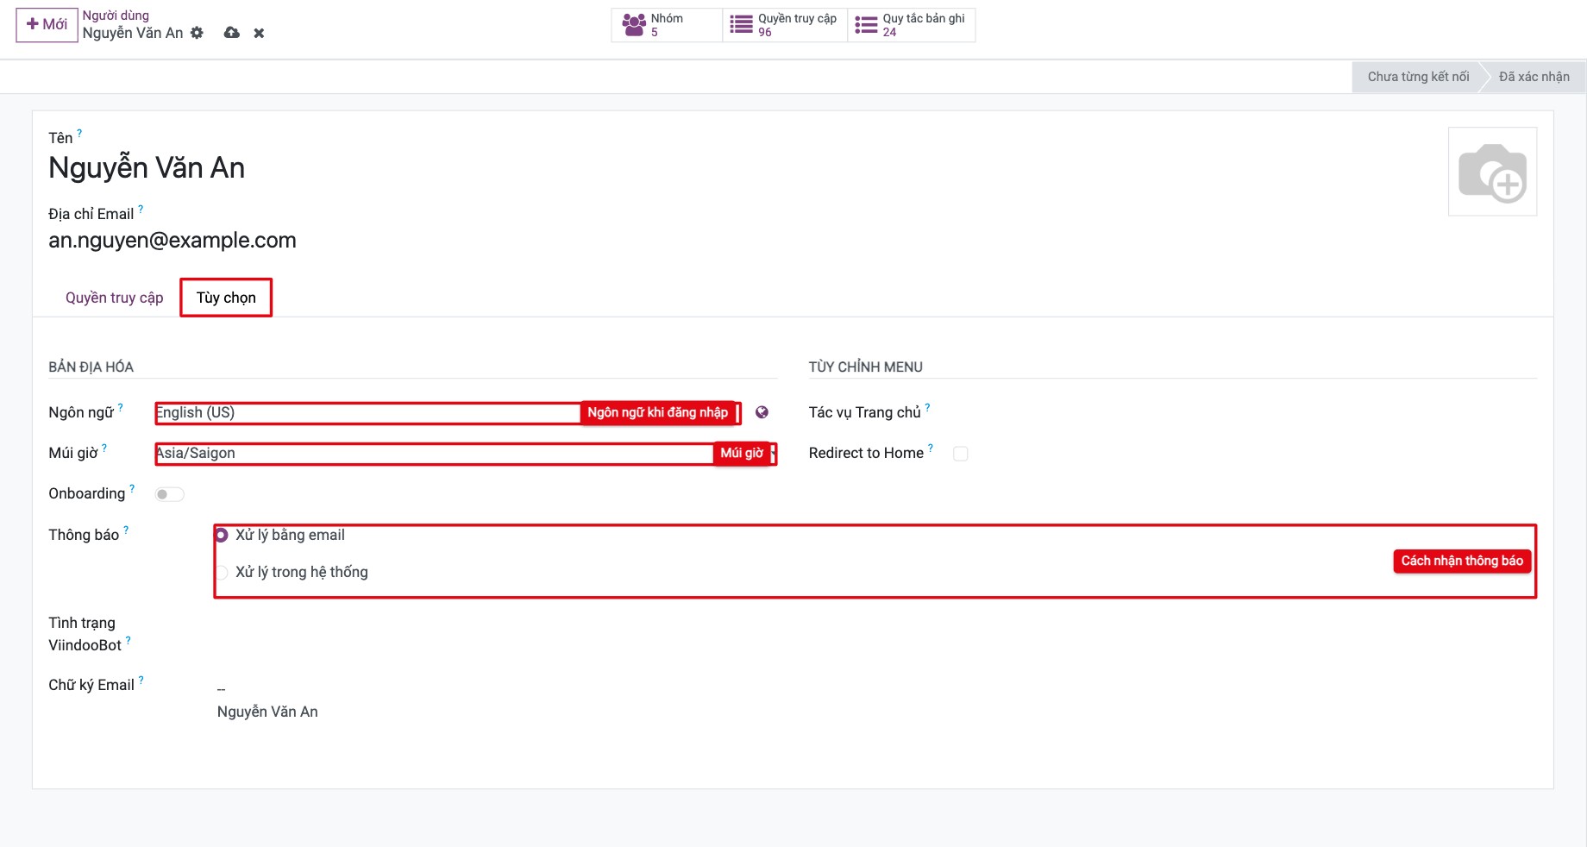Open Quy tắc bản ghi stat button
The height and width of the screenshot is (847, 1587).
[x=911, y=25]
